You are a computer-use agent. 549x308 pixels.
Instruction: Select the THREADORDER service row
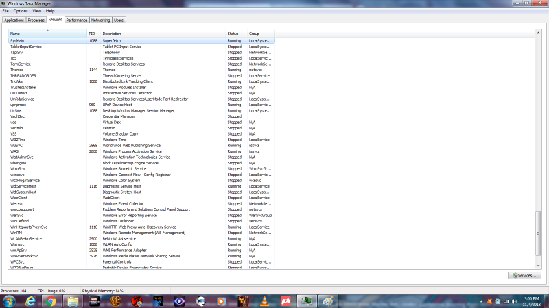(141, 76)
